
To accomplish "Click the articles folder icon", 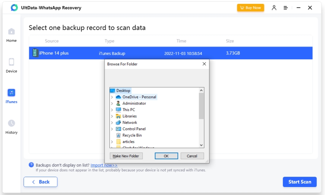I will pyautogui.click(x=118, y=142).
